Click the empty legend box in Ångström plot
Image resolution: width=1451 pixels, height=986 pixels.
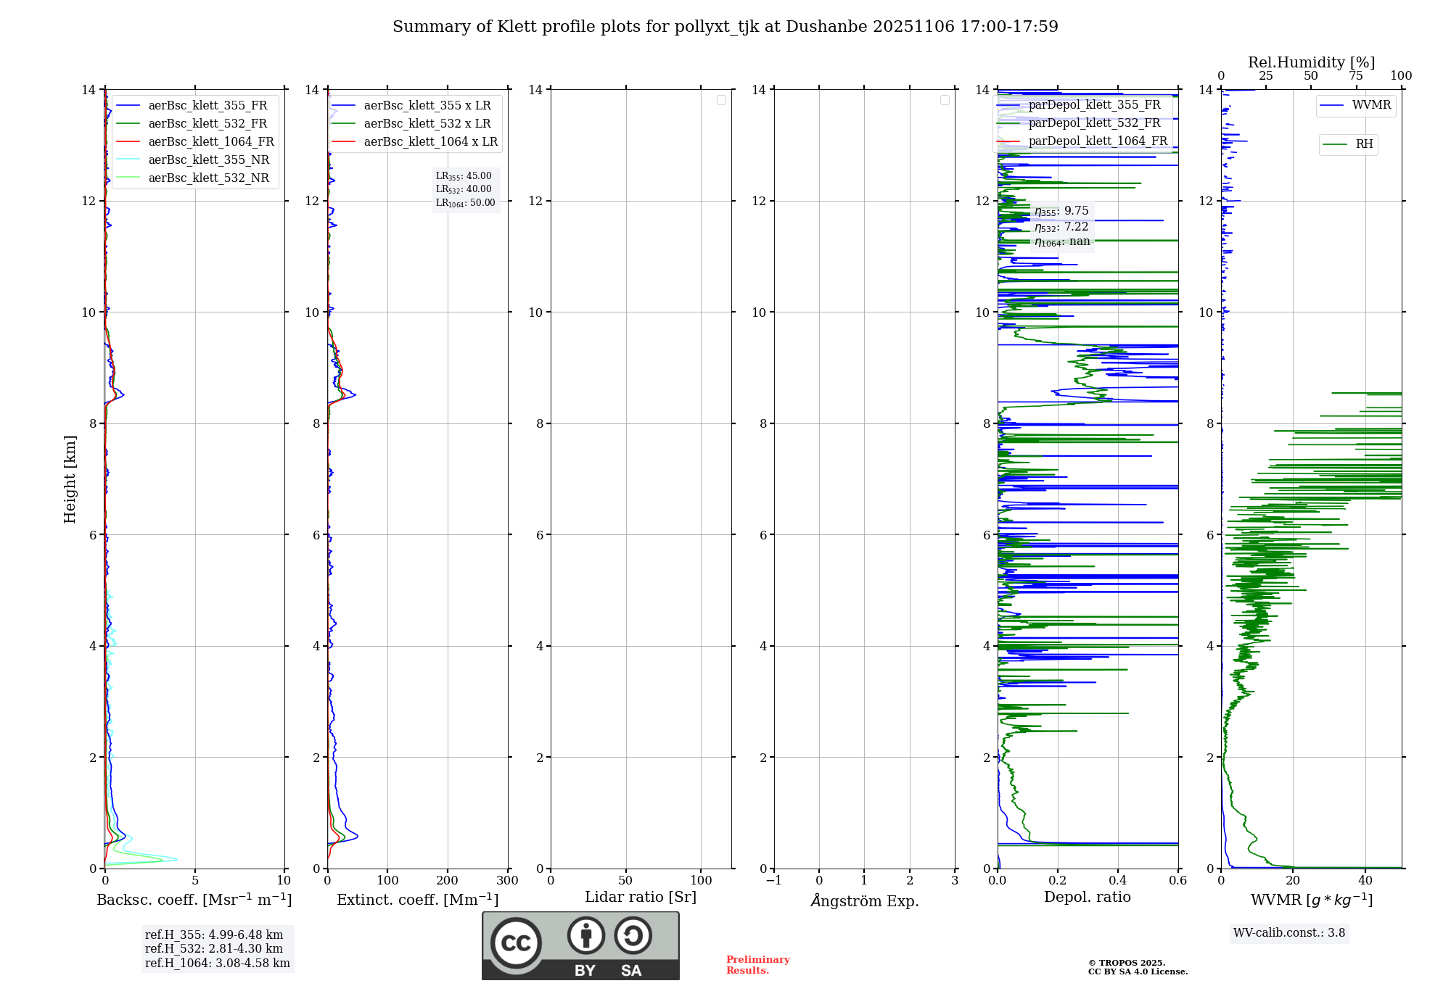click(x=945, y=100)
